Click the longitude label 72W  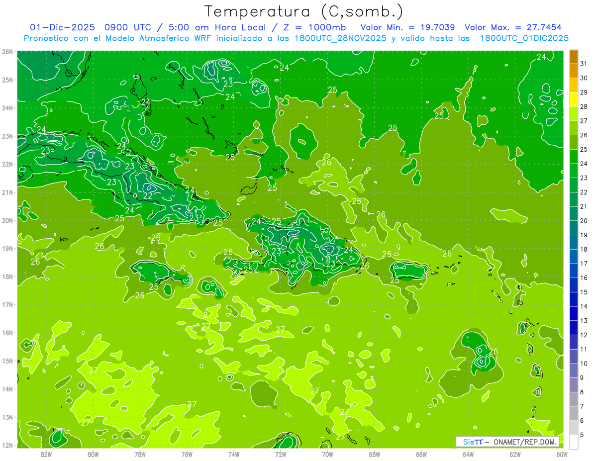[281, 454]
